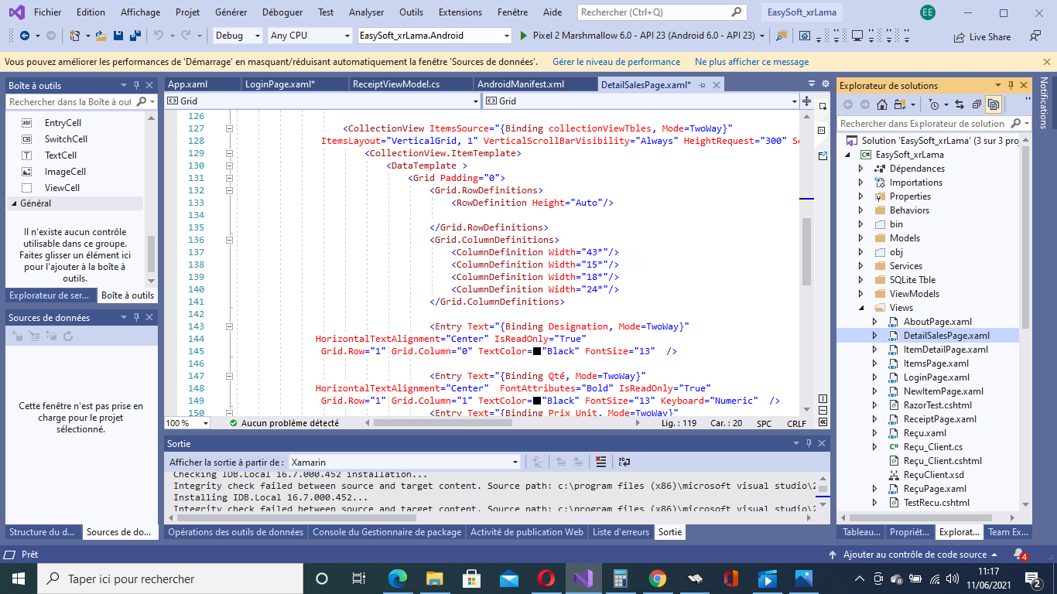Open the Debug configuration dropdown
Image resolution: width=1057 pixels, height=594 pixels.
(x=238, y=36)
